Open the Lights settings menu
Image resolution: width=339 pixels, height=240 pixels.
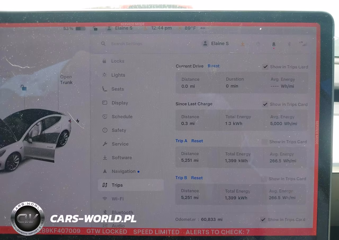118,75
